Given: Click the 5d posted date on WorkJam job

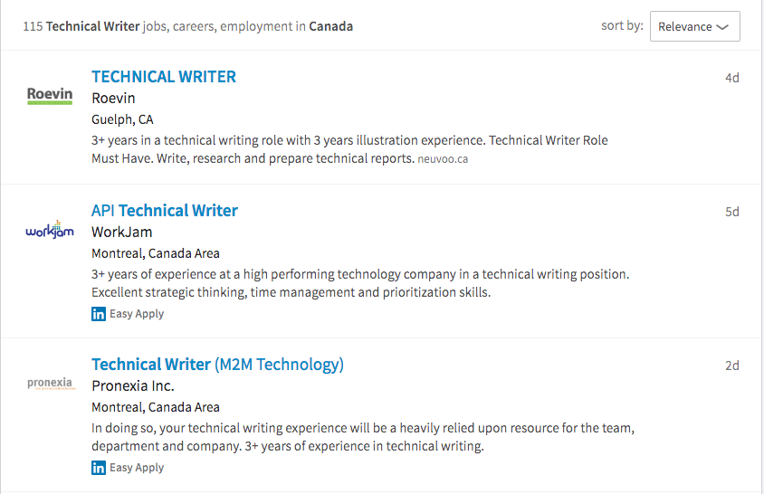Looking at the screenshot, I should 731,212.
